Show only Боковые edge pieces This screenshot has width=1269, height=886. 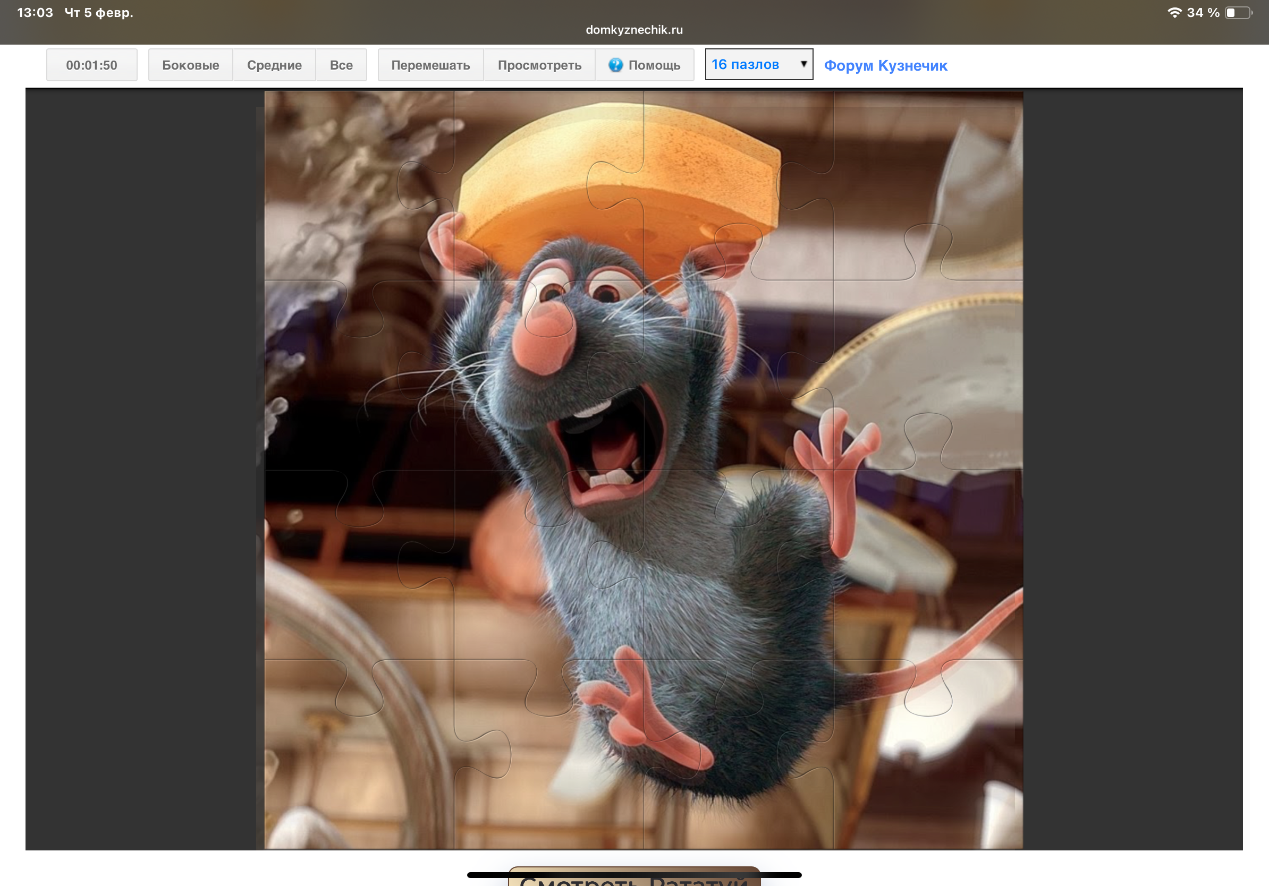(190, 65)
